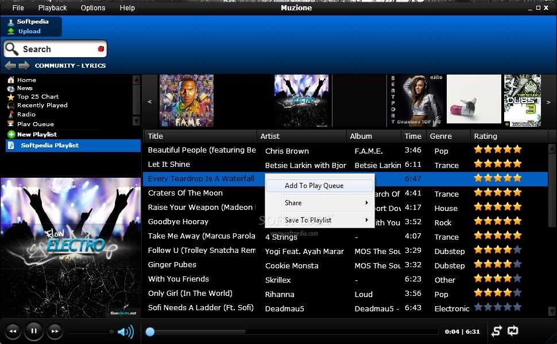Screen dimensions: 557x344
Task: Open the Options menu
Action: click(93, 8)
